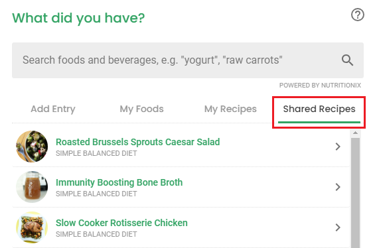The width and height of the screenshot is (373, 248).
Task: Focus the foods and beverages search field
Action: (188, 60)
